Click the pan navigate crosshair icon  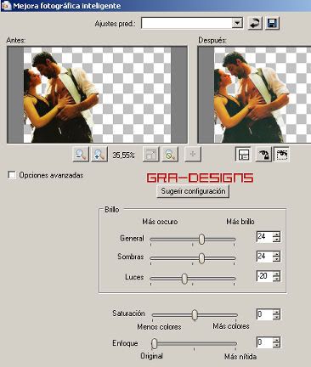(193, 155)
